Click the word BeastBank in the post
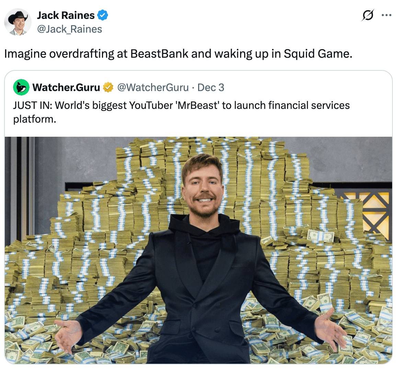 pos(160,54)
